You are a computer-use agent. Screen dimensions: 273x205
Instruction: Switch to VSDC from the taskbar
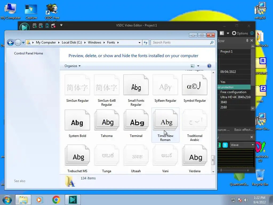pos(73,200)
